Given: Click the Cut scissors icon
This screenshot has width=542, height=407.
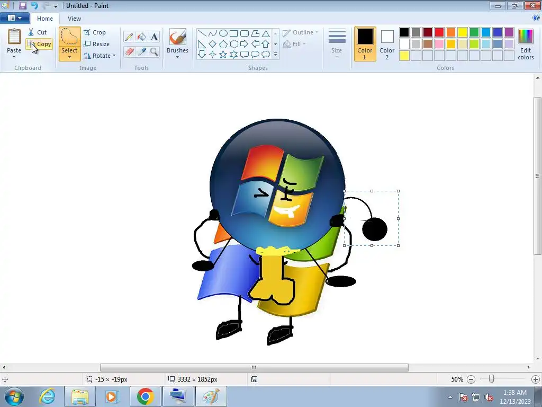Looking at the screenshot, I should 31,32.
